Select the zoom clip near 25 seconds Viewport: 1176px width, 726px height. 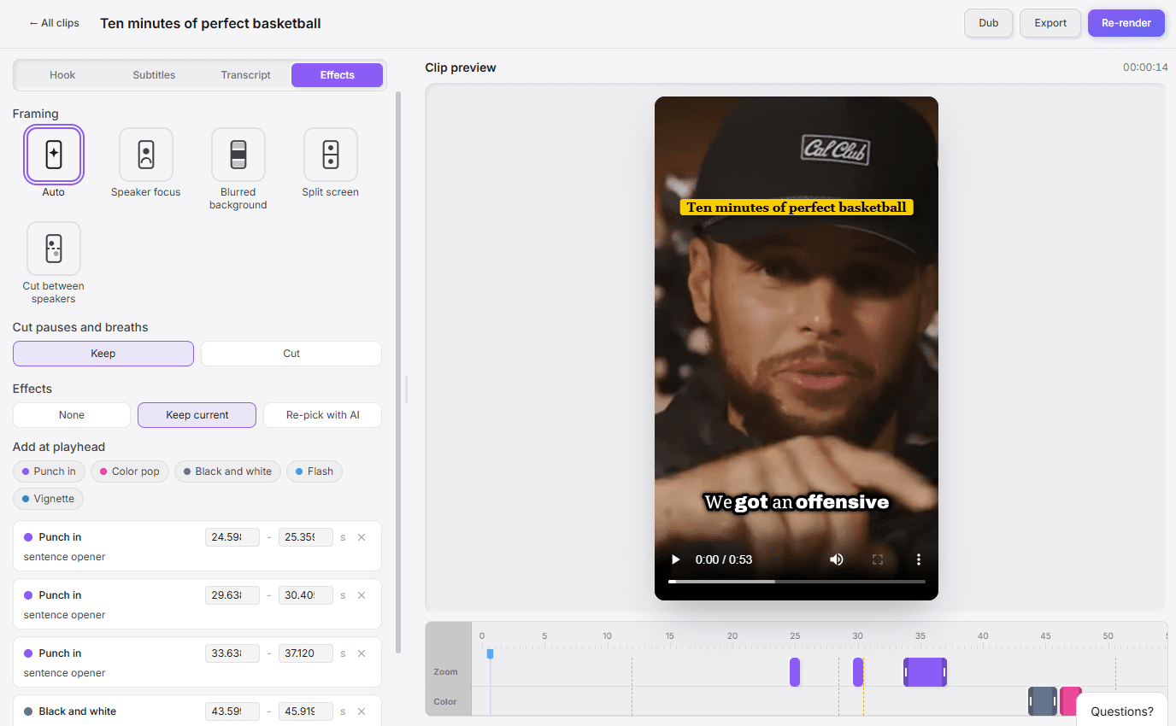[795, 672]
